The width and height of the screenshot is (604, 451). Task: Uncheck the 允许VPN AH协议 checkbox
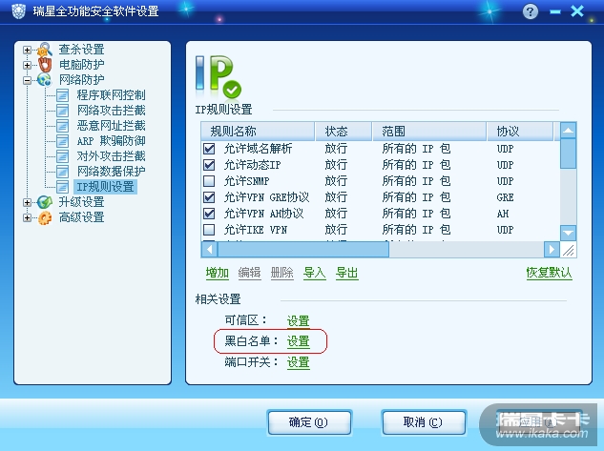pyautogui.click(x=209, y=214)
